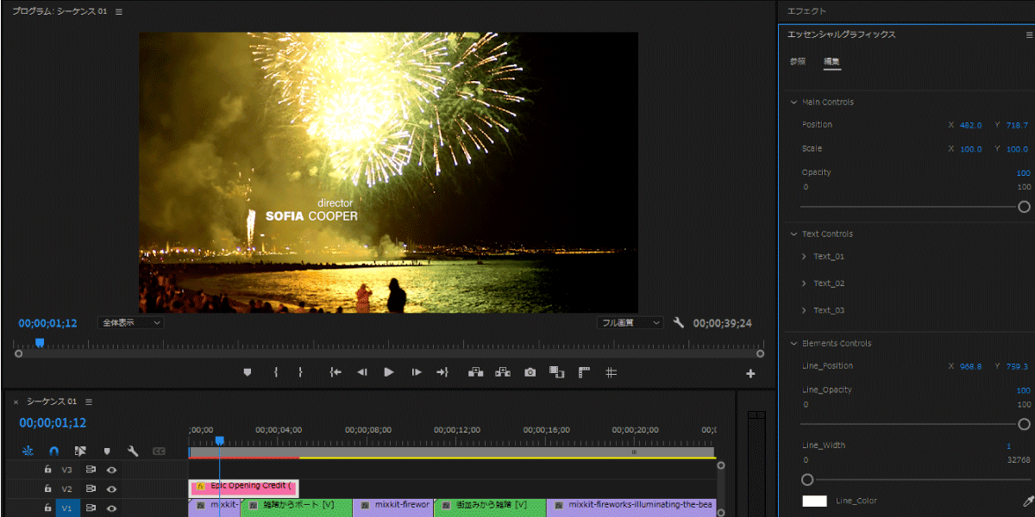Jump to the Out point
Viewport: 1035px width, 517px height.
tap(442, 372)
